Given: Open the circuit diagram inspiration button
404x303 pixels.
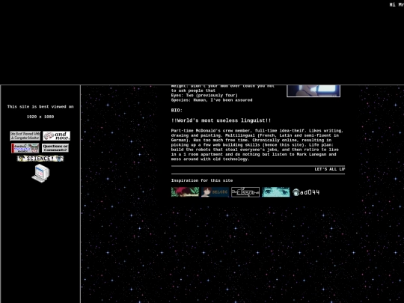Looking at the screenshot, I should 245,192.
